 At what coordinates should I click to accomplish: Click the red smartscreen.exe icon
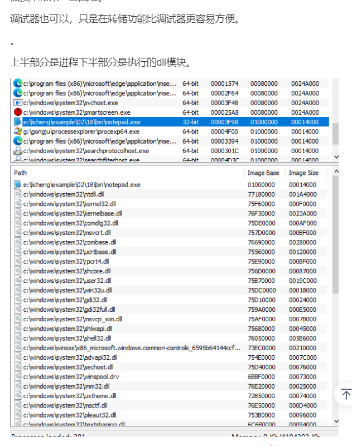pyautogui.click(x=18, y=112)
